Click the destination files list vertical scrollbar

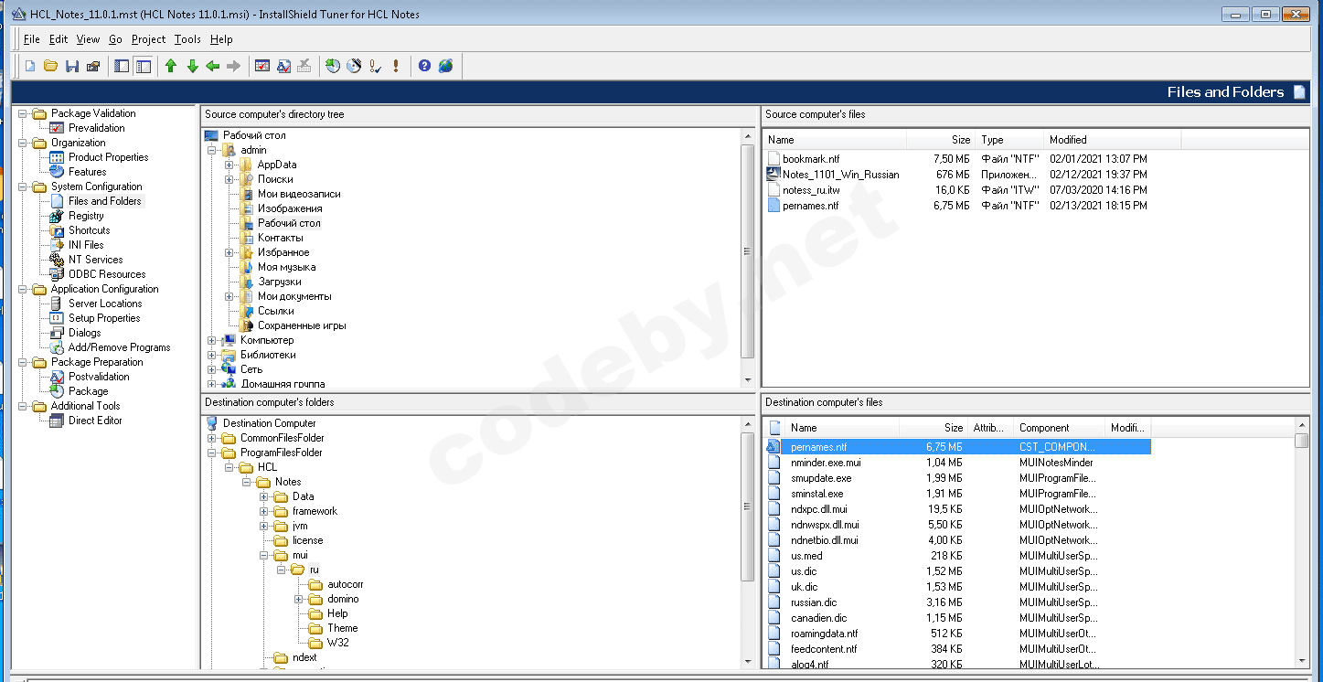1302,549
